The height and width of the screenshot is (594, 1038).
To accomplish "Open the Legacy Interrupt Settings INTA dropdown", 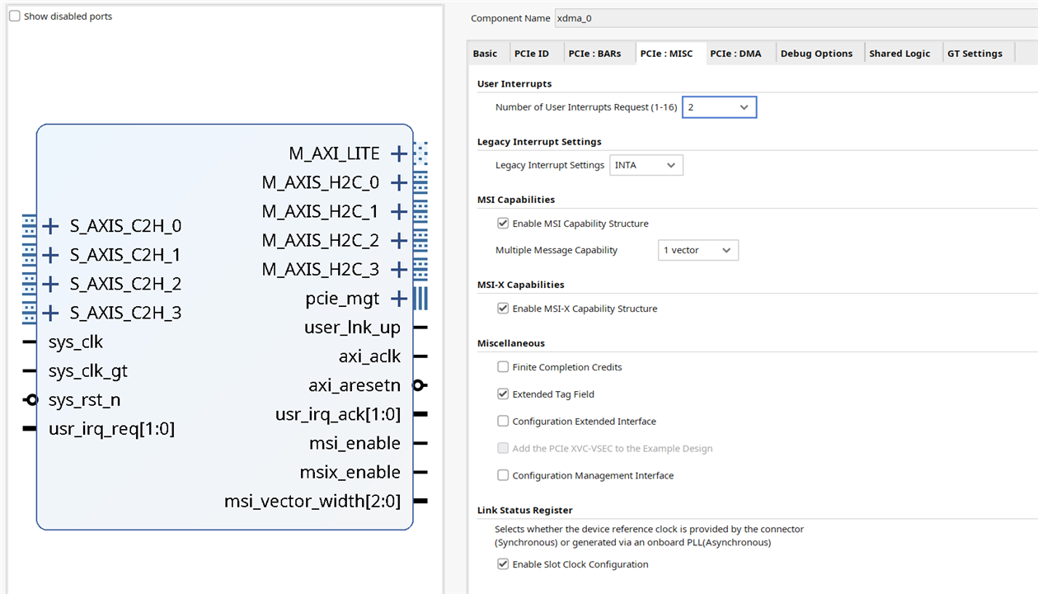I will [646, 165].
